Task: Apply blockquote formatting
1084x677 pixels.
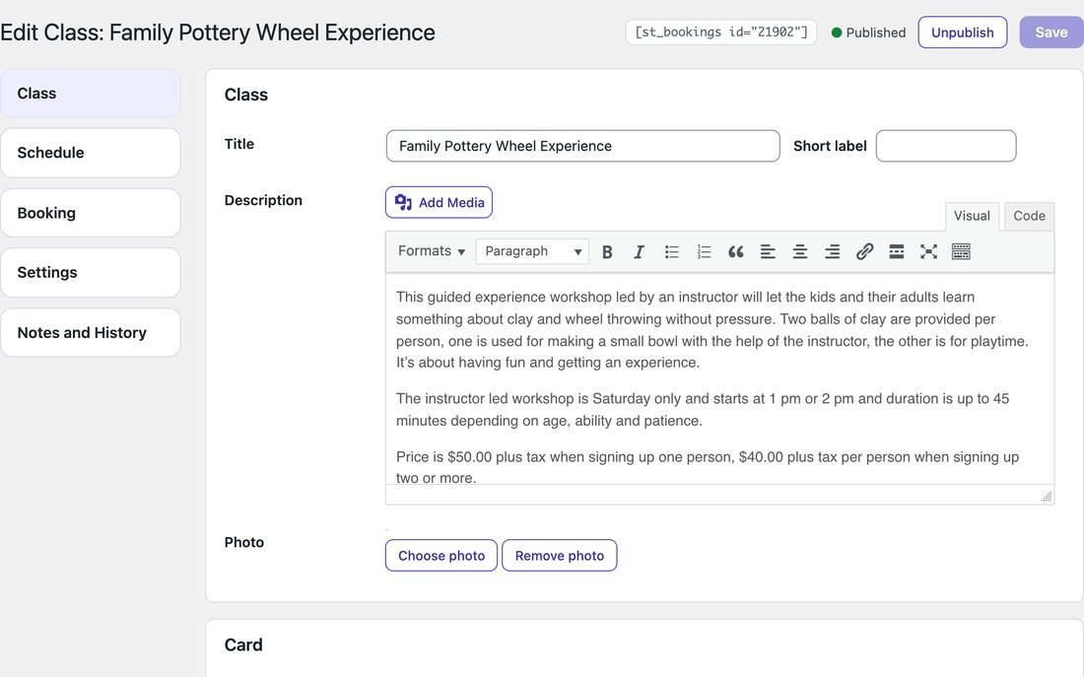Action: 735,251
